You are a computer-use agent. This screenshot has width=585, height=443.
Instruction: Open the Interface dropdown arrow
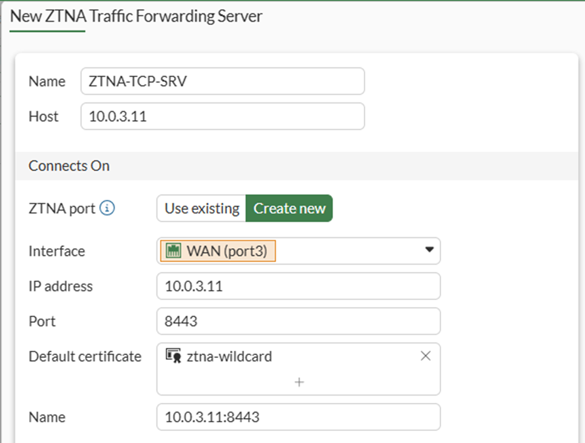pyautogui.click(x=429, y=249)
